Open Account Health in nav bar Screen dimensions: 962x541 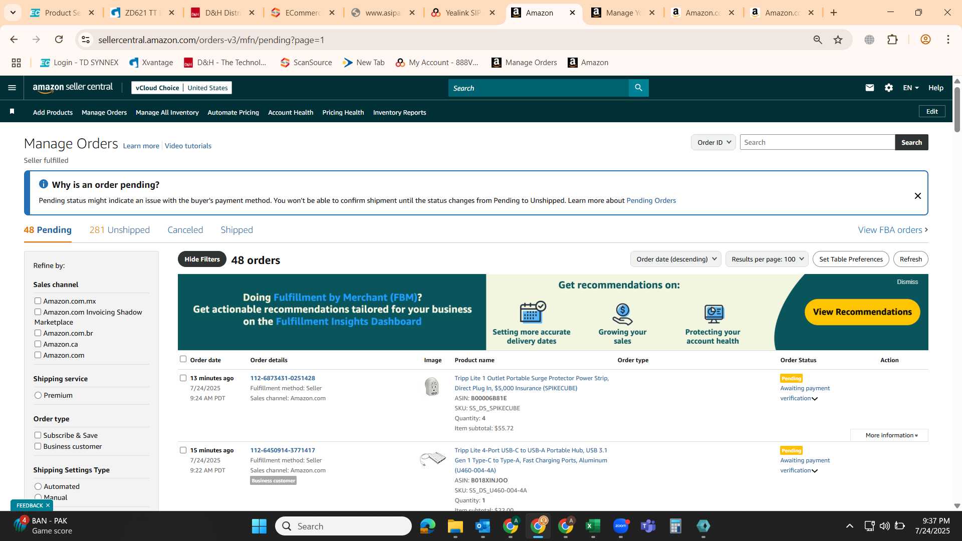(x=291, y=113)
